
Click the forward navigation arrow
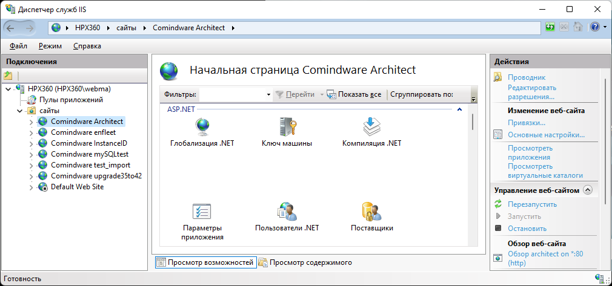(29, 28)
